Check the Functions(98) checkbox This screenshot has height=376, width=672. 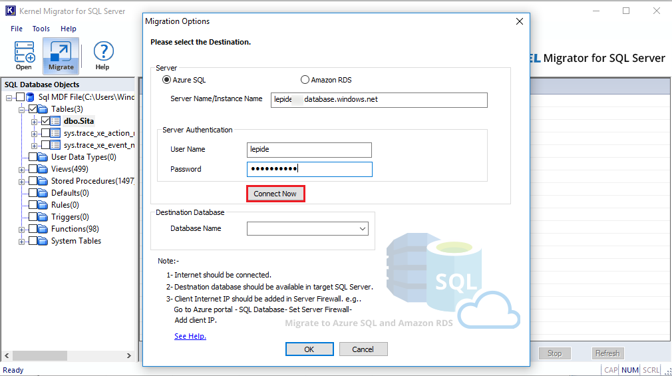[33, 230]
